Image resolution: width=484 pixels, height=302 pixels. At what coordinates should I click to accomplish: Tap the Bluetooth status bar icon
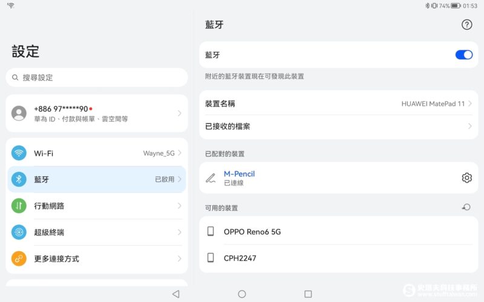(x=428, y=5)
